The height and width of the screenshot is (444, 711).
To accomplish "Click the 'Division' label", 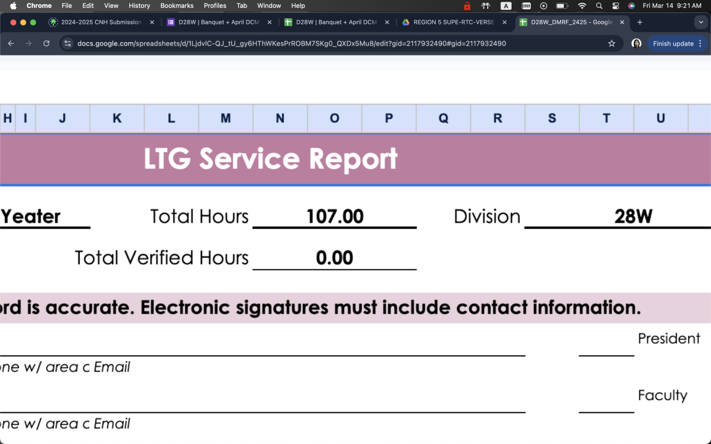I will click(487, 216).
